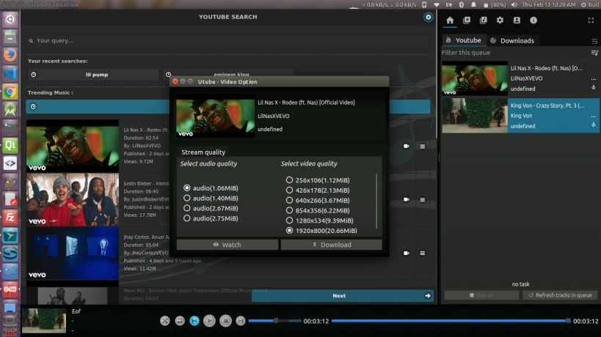The width and height of the screenshot is (601, 337).
Task: Open the list menu icon for the Lil Nas X result
Action: [423, 146]
